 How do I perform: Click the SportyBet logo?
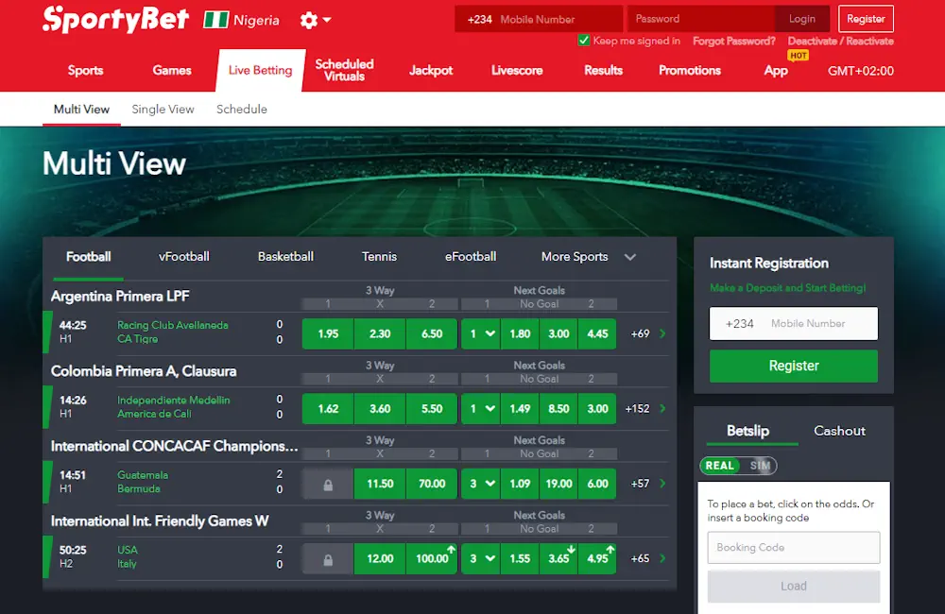pos(115,20)
